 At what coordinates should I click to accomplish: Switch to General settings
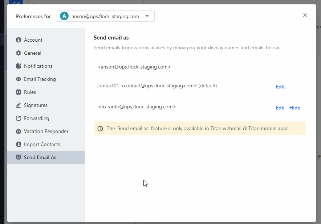click(46, 53)
